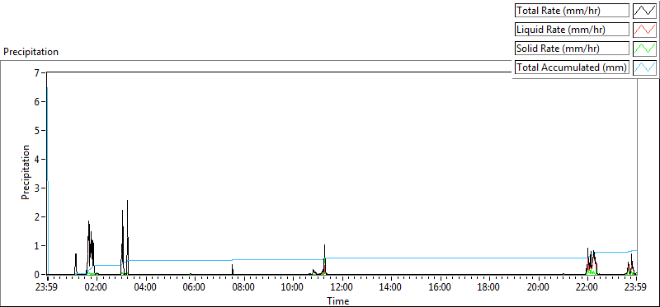The image size is (660, 307).
Task: Click the Total Accumulated blue line icon
Action: coord(645,67)
